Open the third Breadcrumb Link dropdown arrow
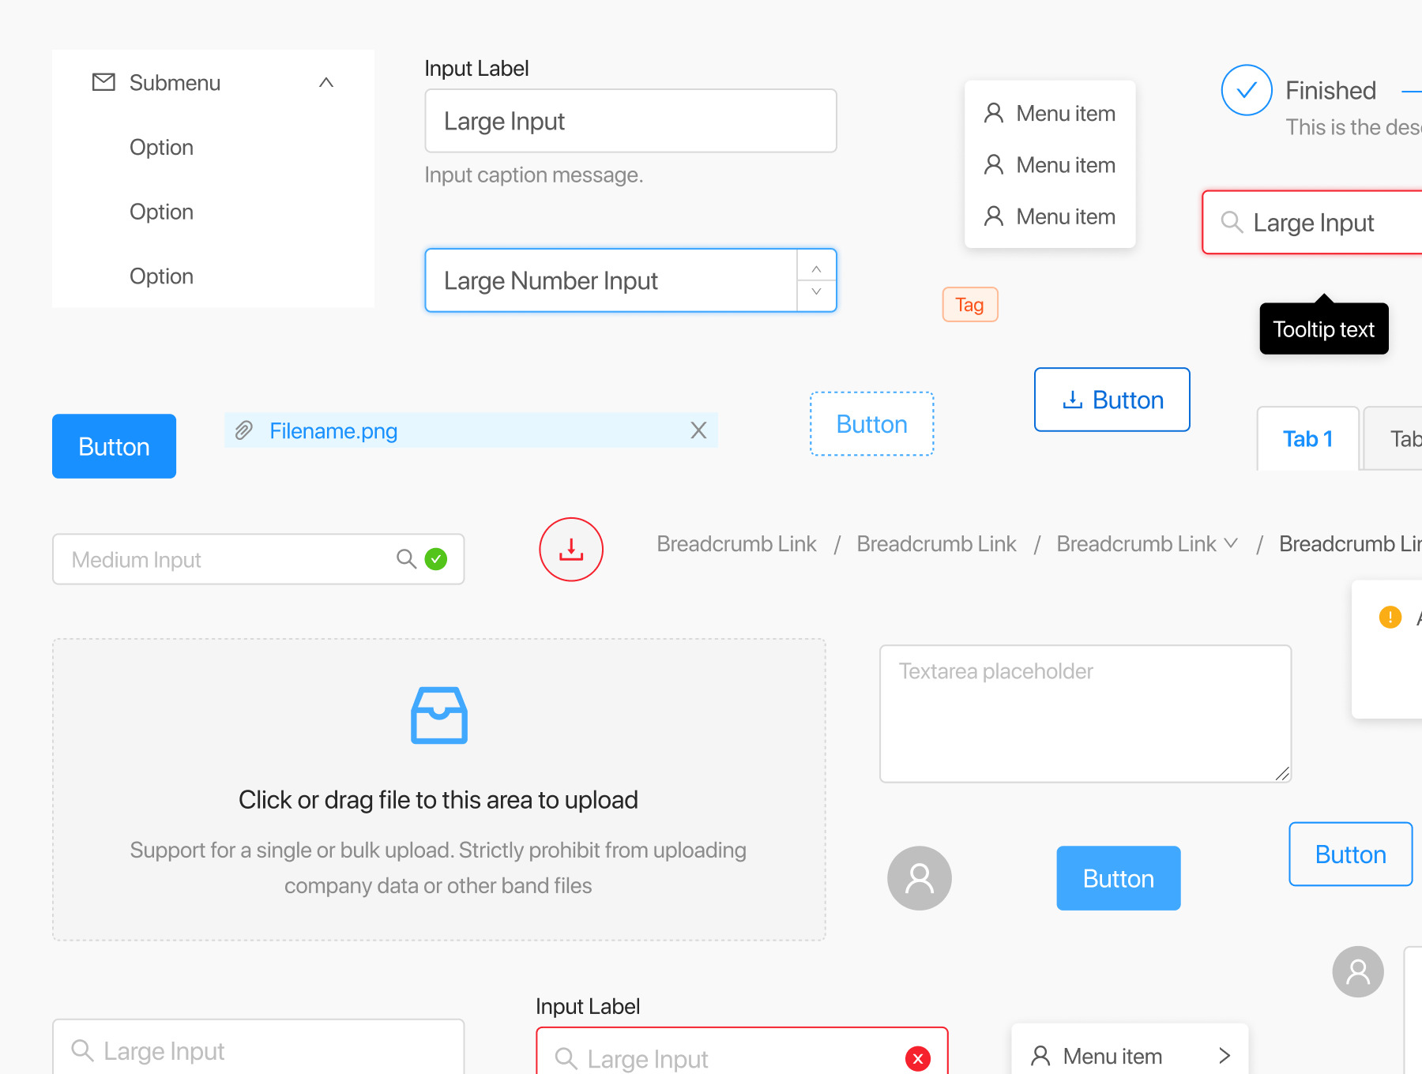This screenshot has width=1422, height=1074. [x=1230, y=543]
